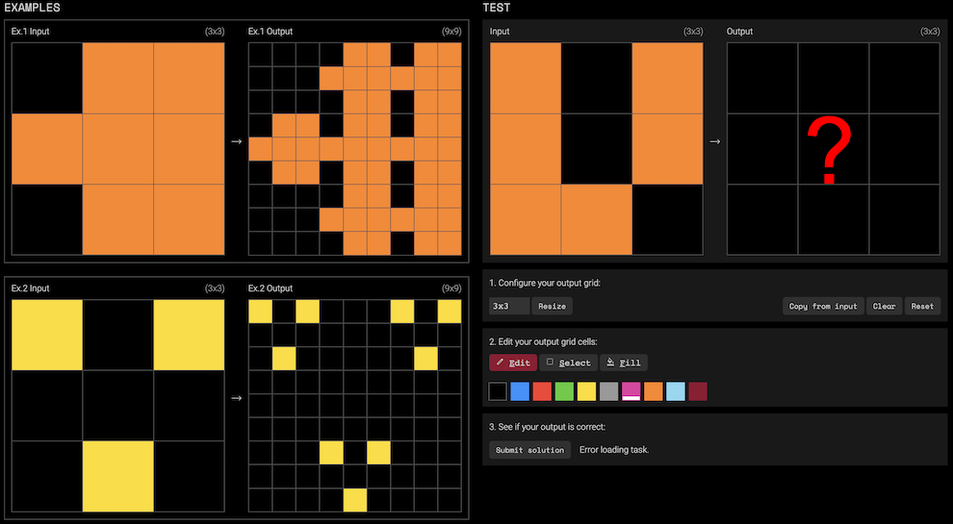Screen dimensions: 953x524
Task: Select the orange color swatch
Action: 653,391
